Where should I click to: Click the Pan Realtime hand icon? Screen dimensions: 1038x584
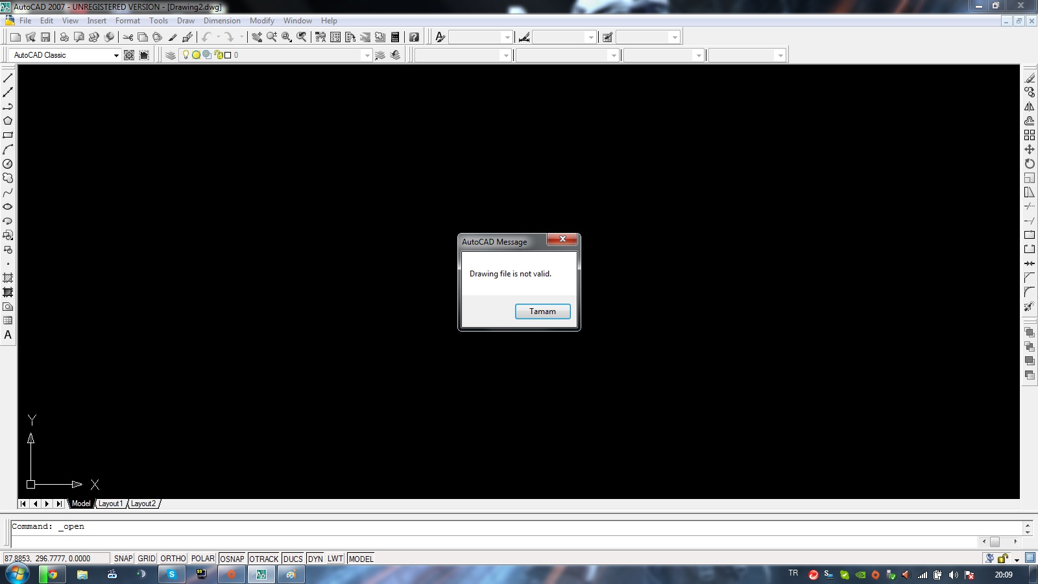tap(257, 37)
